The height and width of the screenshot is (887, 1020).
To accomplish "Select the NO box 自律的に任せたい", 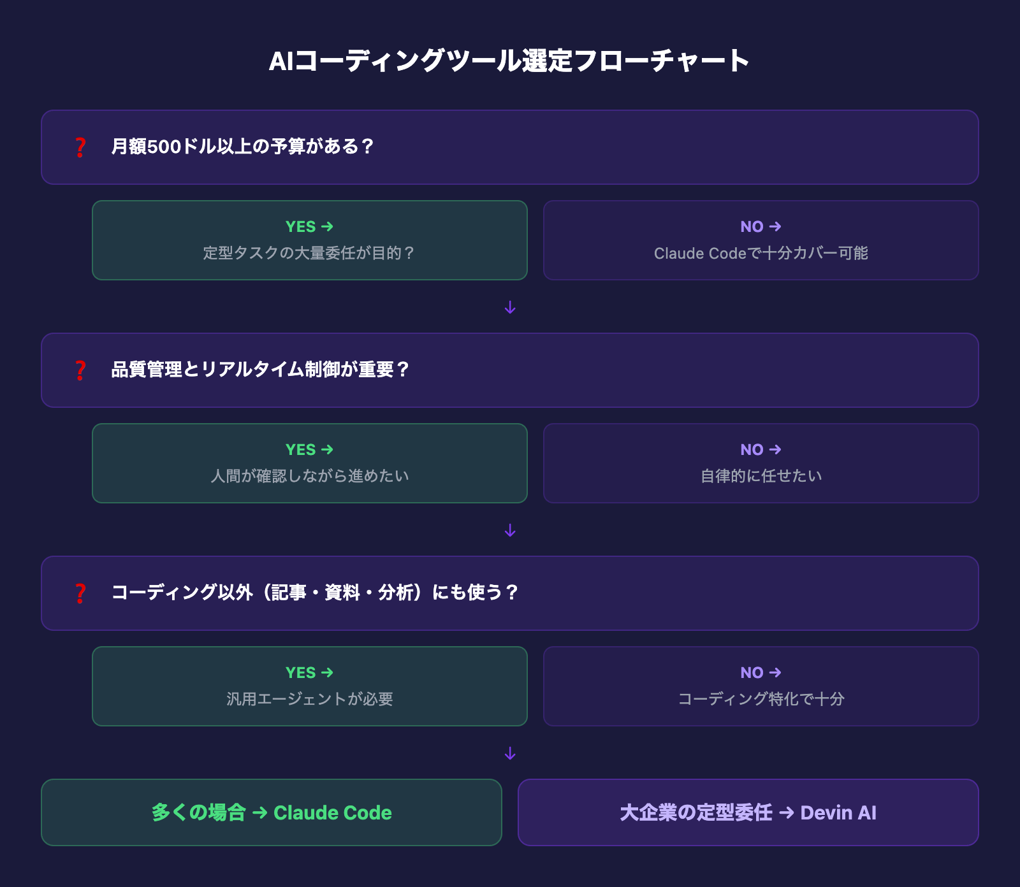I will pyautogui.click(x=761, y=463).
